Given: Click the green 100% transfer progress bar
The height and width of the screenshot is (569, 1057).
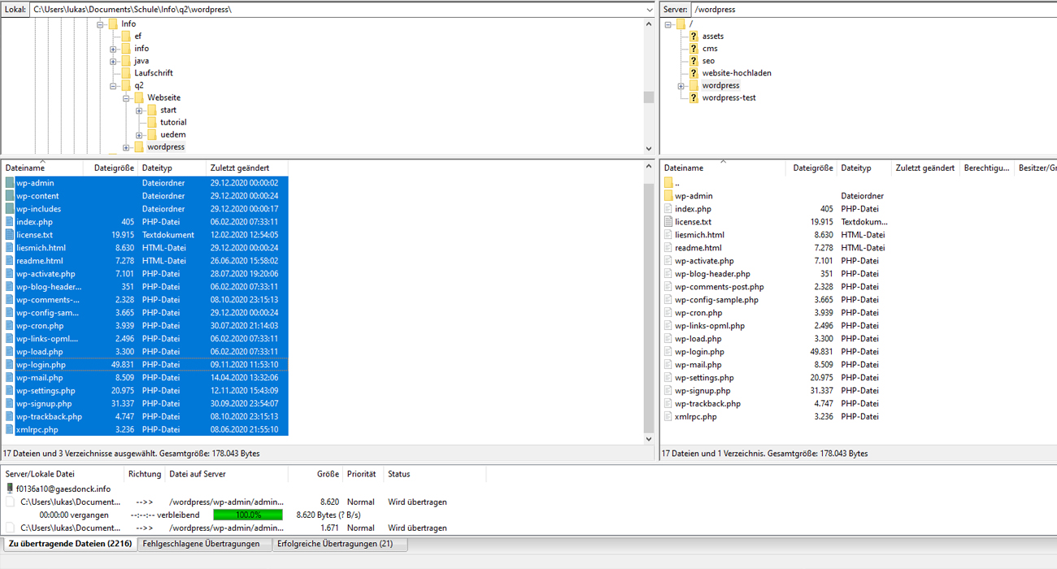Looking at the screenshot, I should [248, 515].
